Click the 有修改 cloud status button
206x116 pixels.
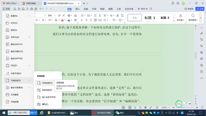[189, 9]
